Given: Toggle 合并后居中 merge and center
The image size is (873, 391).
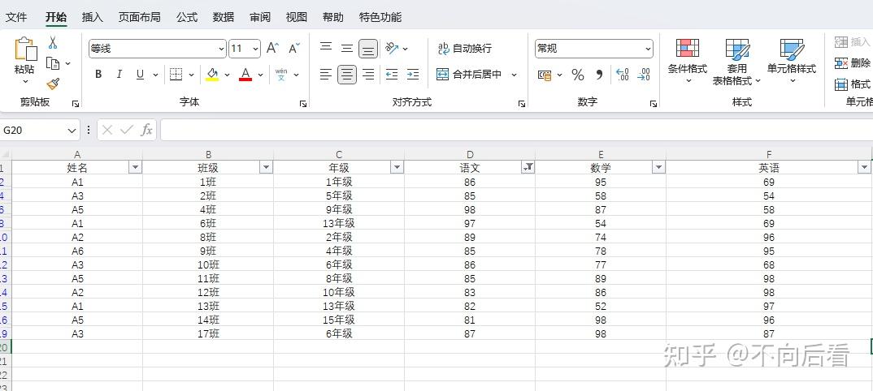Looking at the screenshot, I should 469,74.
